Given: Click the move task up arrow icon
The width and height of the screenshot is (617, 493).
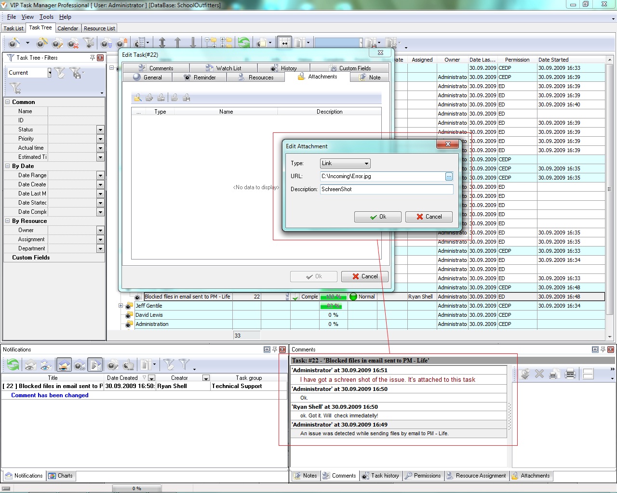Looking at the screenshot, I should [x=177, y=43].
